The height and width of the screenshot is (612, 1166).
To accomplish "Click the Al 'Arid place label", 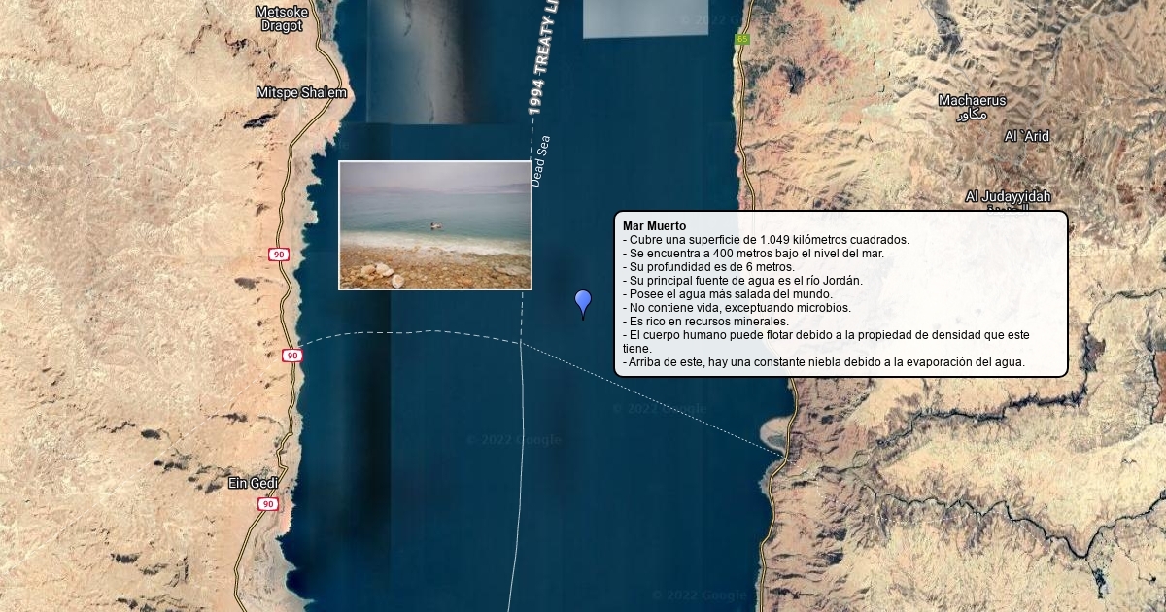I will [x=1026, y=136].
